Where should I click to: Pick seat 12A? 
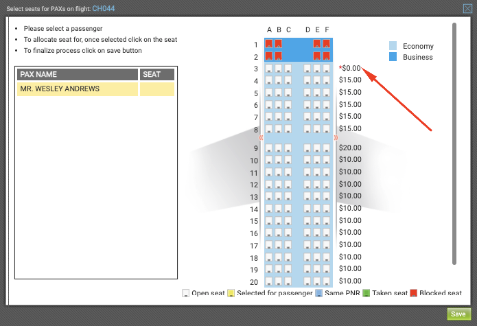pos(268,185)
